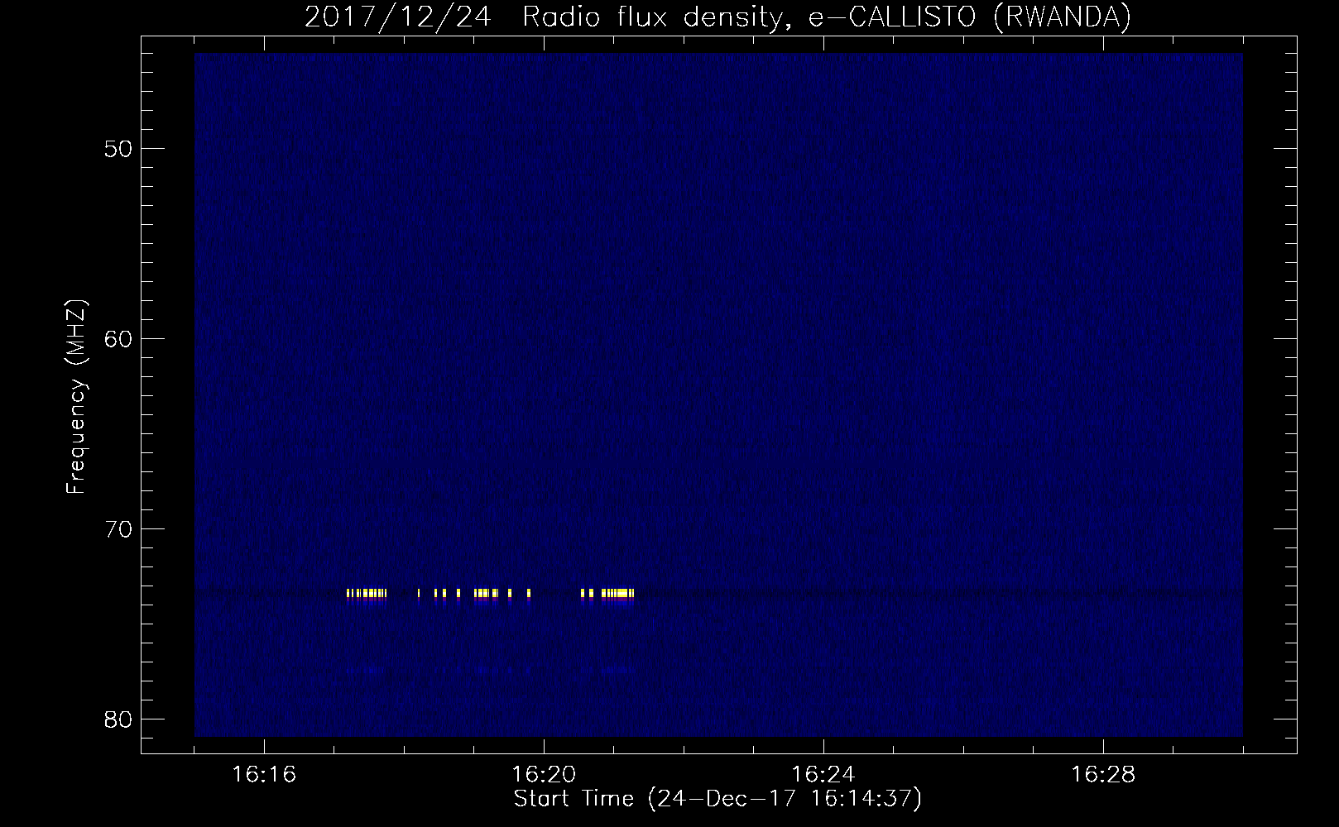1339x827 pixels.
Task: Click the time tick label '16:24'
Action: click(823, 775)
